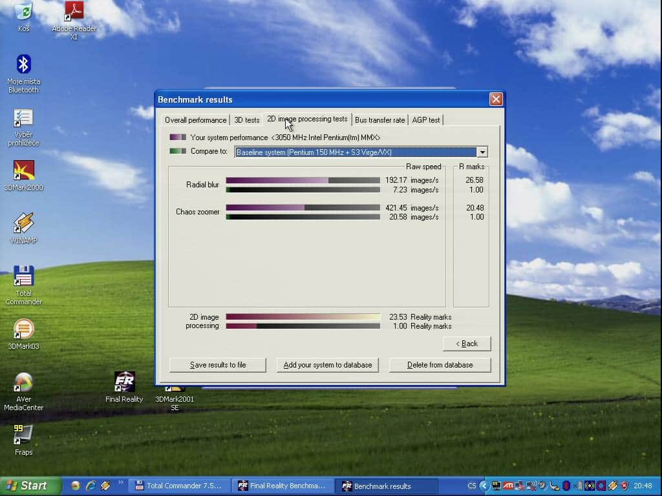
Task: Click the Benchmark results taskbar button
Action: (x=385, y=486)
